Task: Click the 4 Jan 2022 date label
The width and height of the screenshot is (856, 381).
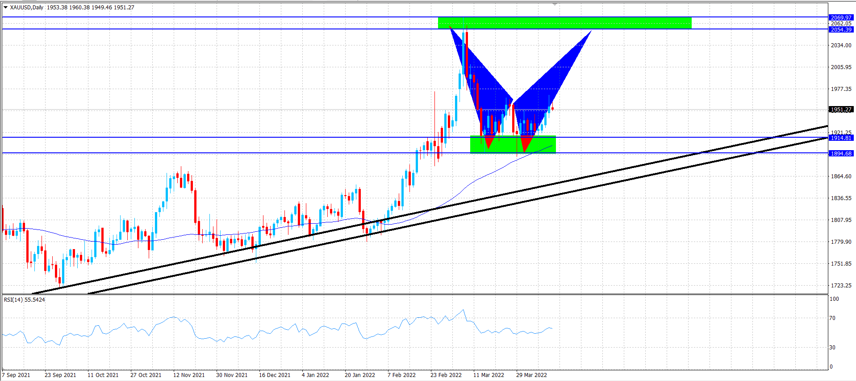Action: click(315, 375)
